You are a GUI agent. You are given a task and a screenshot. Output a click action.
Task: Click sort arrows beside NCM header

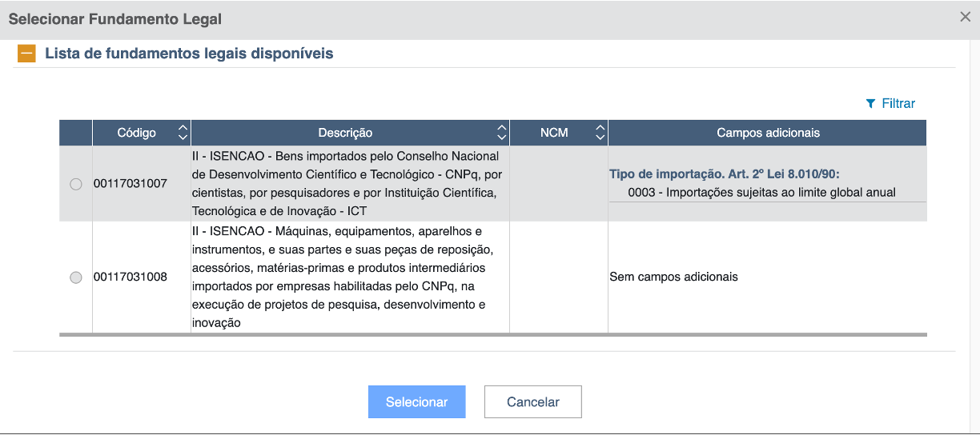pos(600,133)
